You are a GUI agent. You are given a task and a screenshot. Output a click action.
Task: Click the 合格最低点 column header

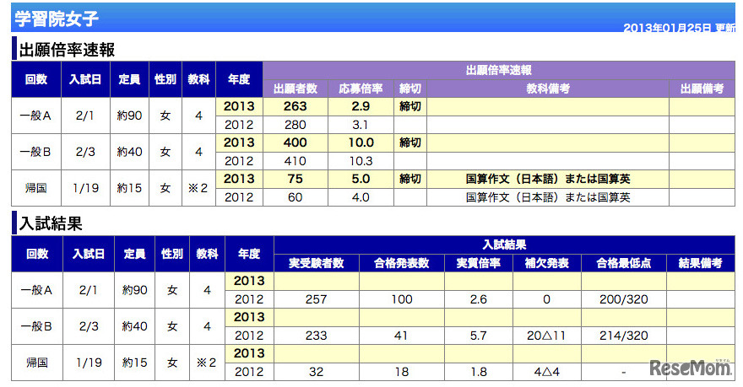pos(623,263)
